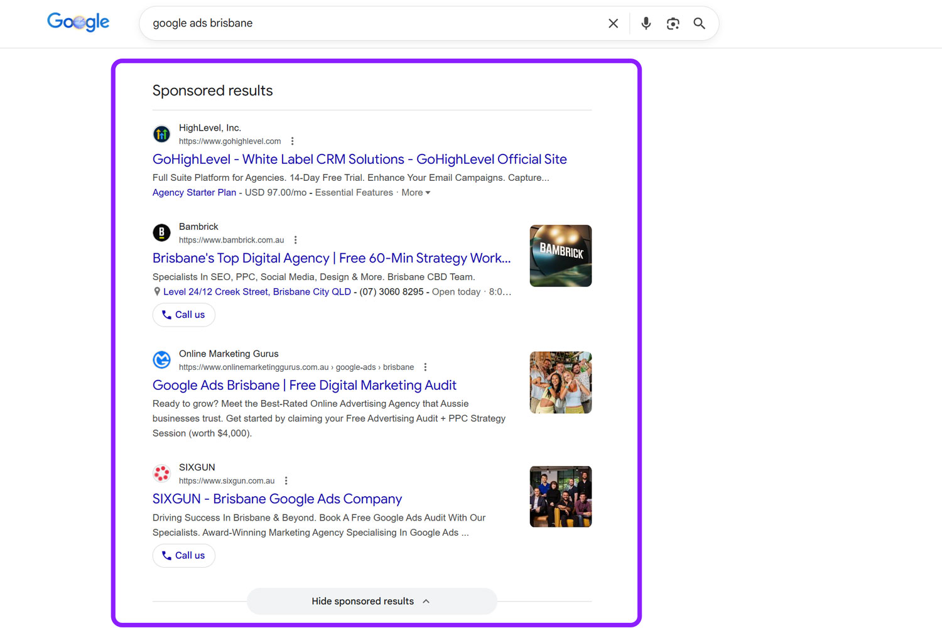Open search by image camera icon
The width and height of the screenshot is (942, 628).
673,23
